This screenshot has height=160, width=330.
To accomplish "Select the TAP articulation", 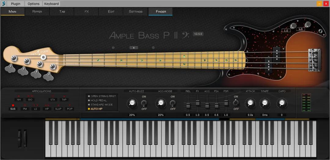I will [64, 100].
